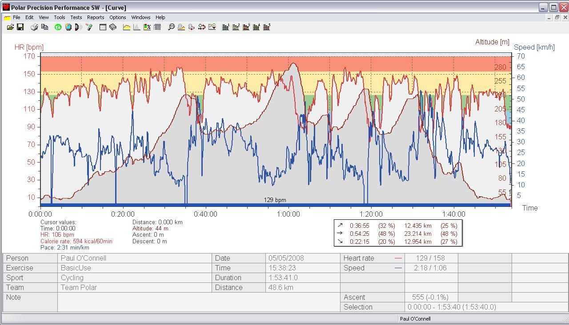Select the fifth numbered bar graph icon
The height and width of the screenshot is (325, 569).
(x=267, y=28)
